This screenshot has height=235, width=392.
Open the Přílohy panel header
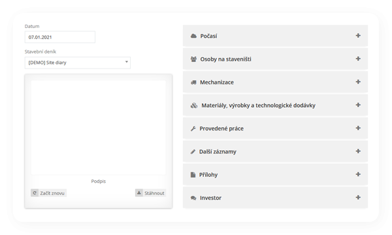[x=275, y=174]
